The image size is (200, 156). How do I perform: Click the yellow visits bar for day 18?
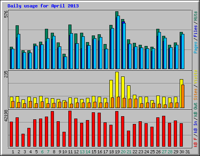pos(111,89)
